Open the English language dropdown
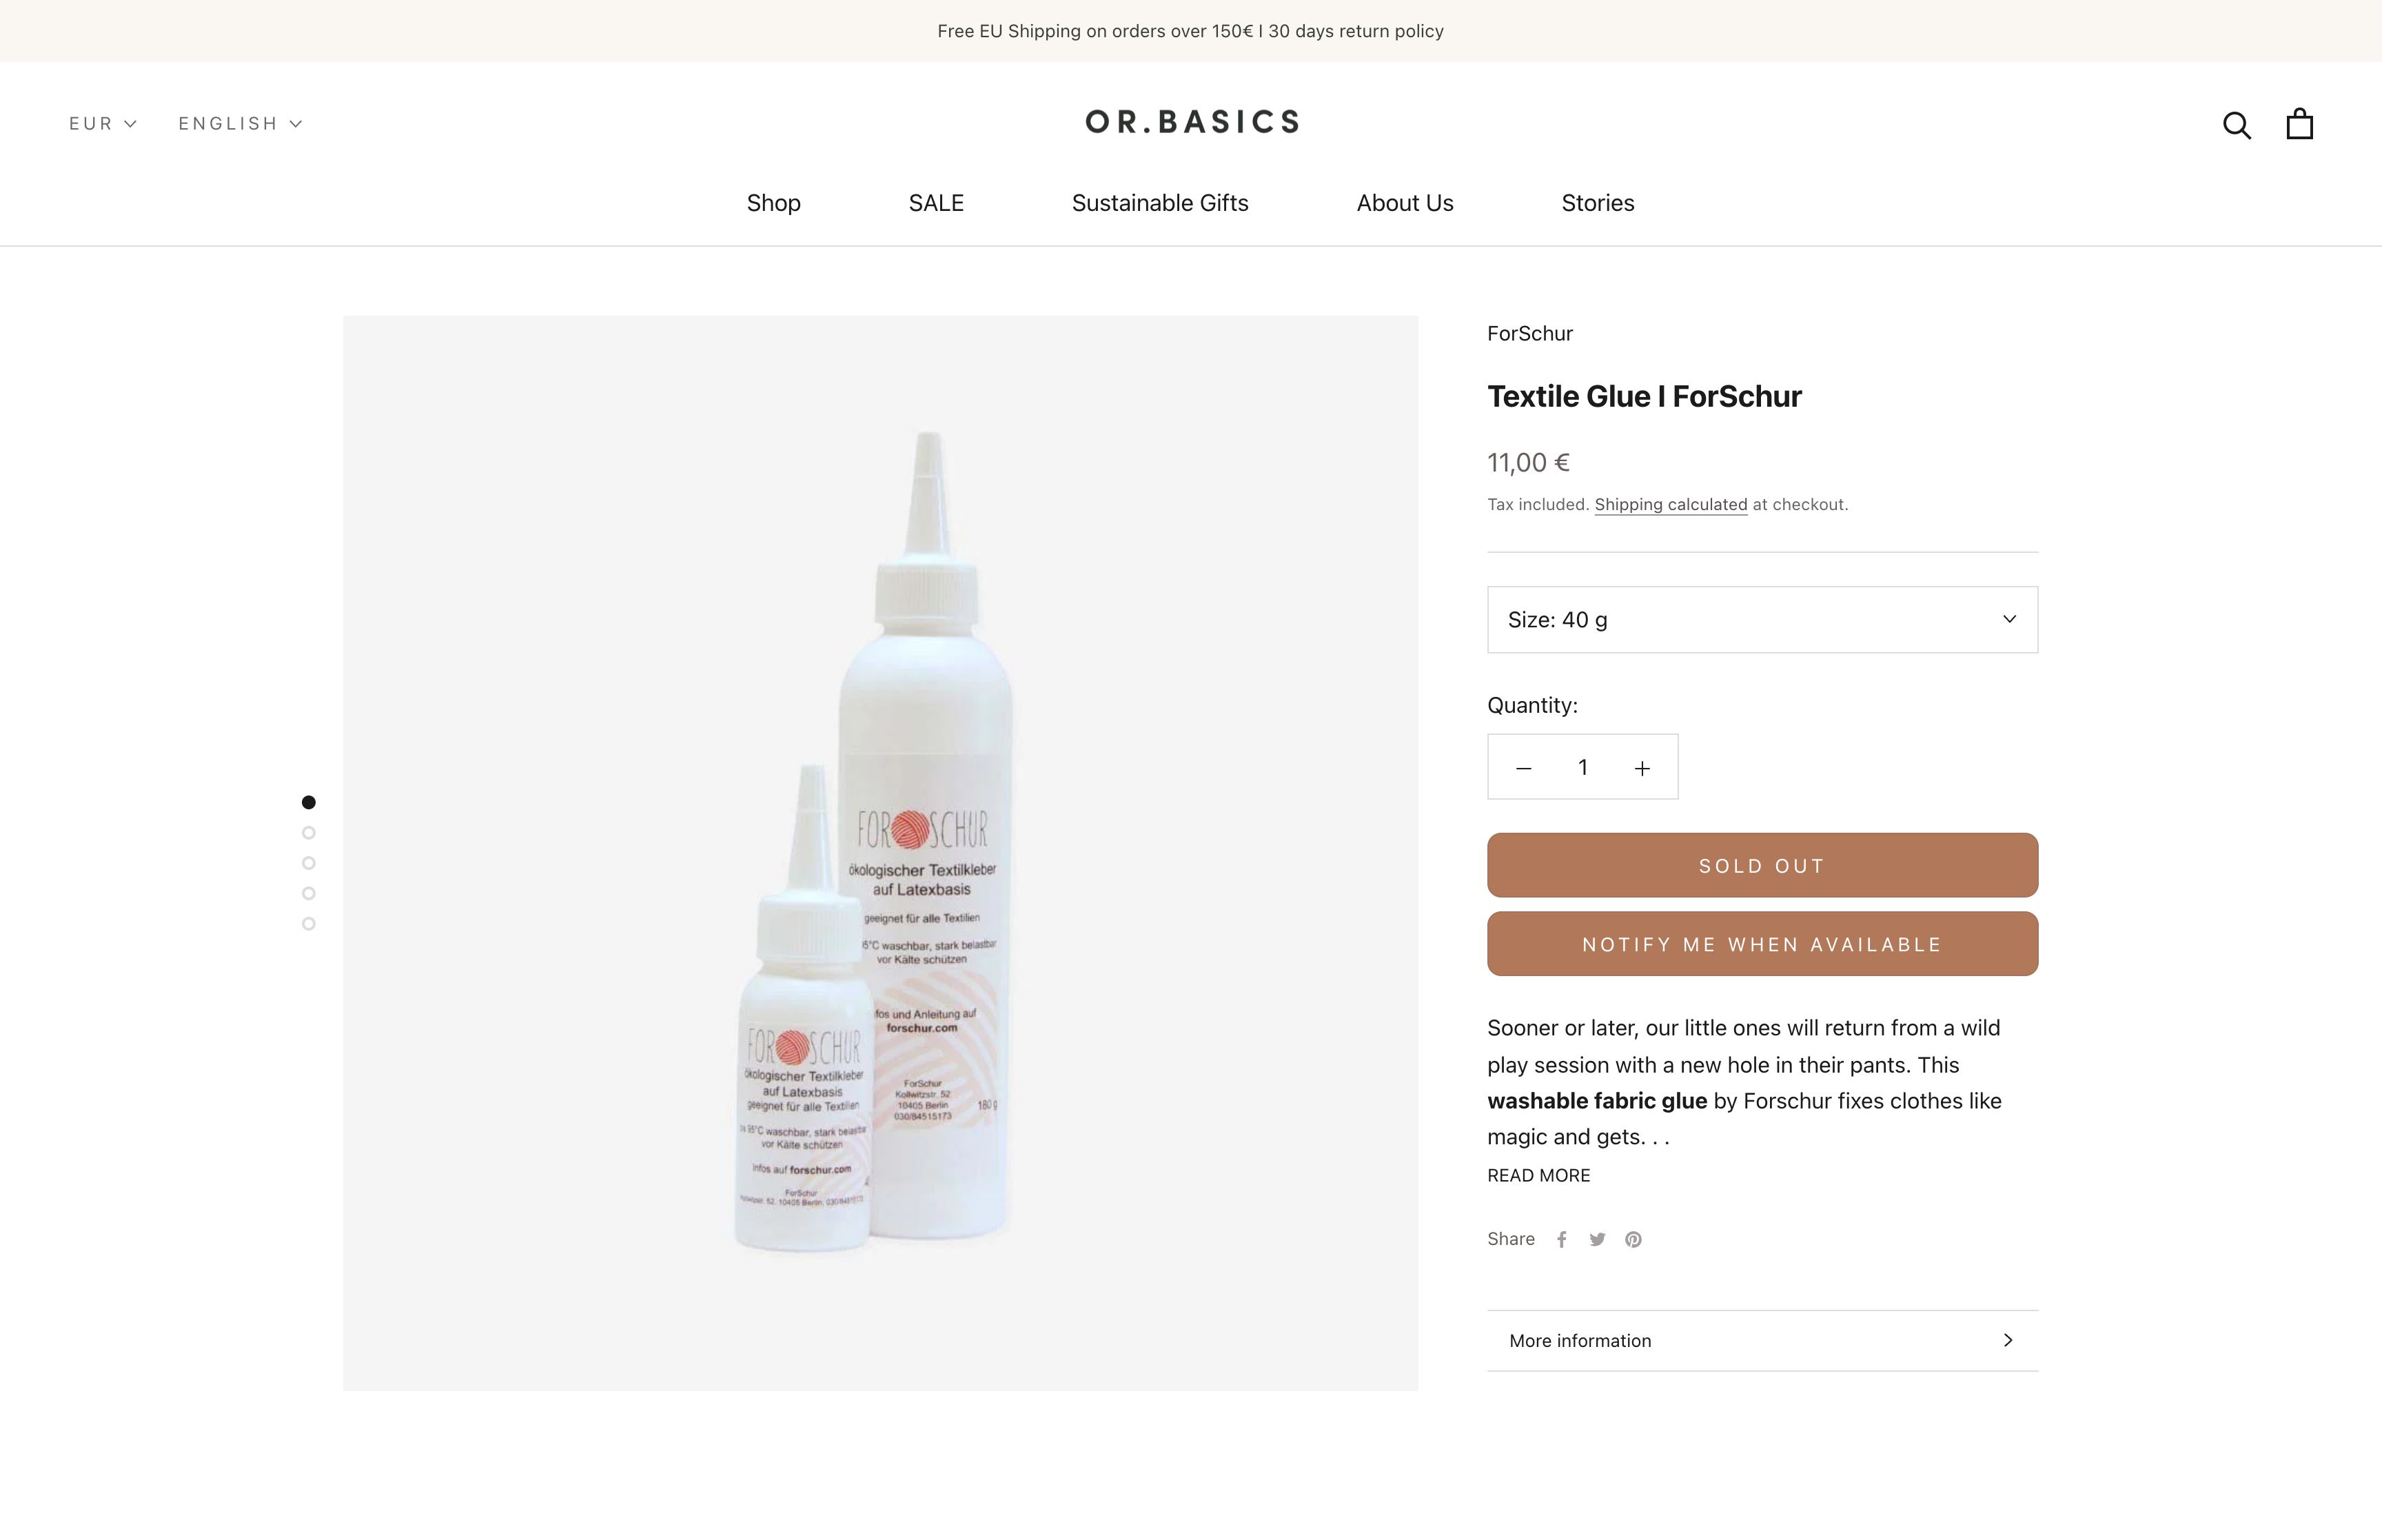The image size is (2382, 1540). [240, 123]
